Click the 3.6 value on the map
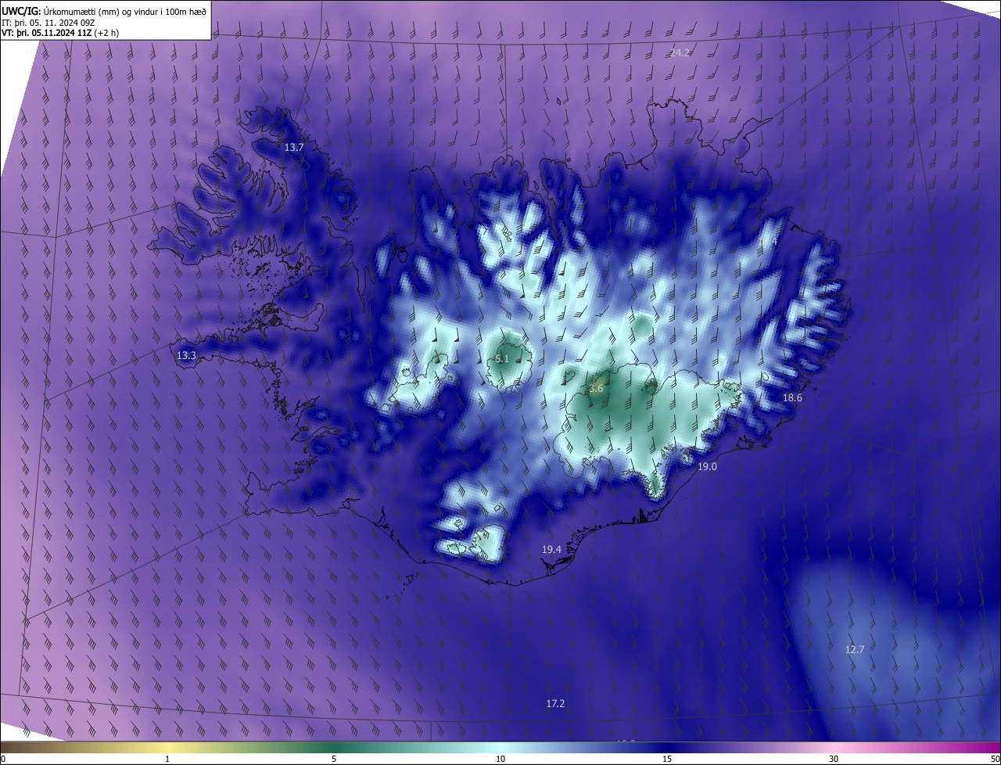Screen dimensions: 1001x765 [x=597, y=388]
